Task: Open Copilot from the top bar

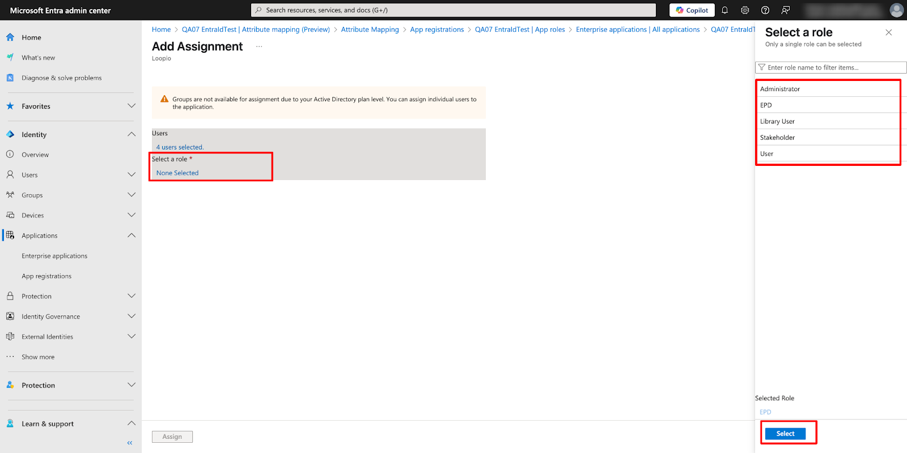Action: [x=692, y=10]
